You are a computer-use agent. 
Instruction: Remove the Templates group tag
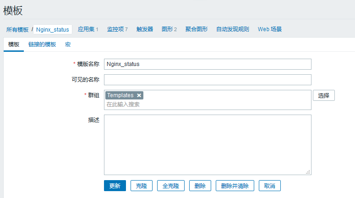[139, 95]
